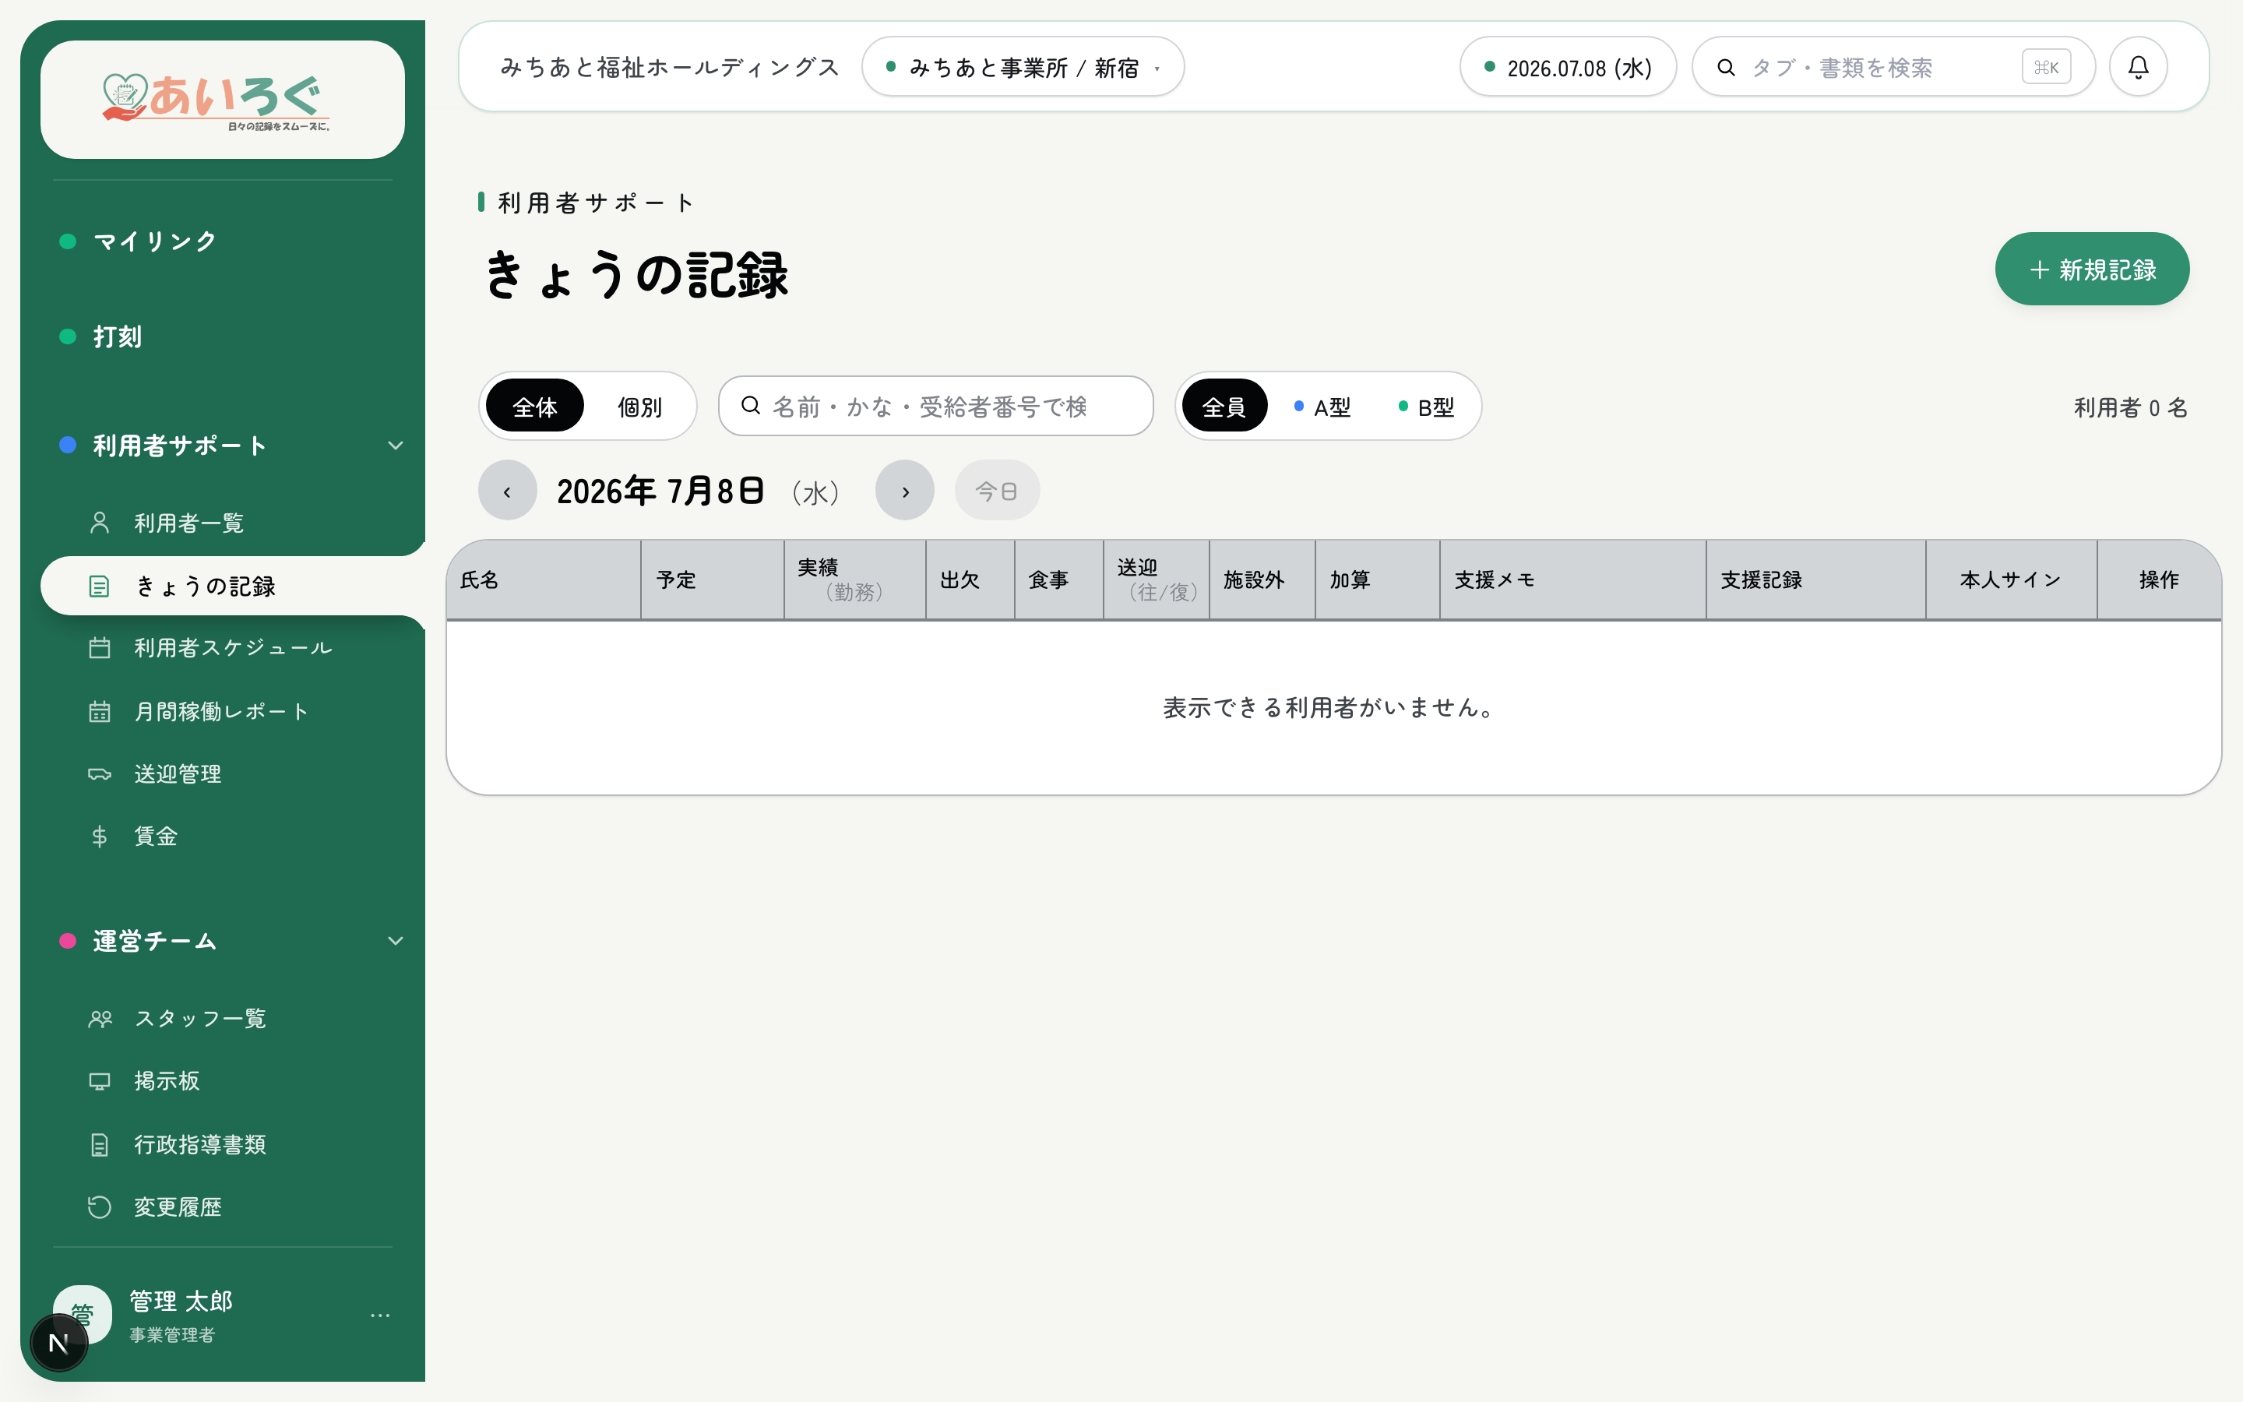This screenshot has height=1402, width=2243.
Task: Click the みちあと福祉ホールディングス company name
Action: click(x=669, y=67)
